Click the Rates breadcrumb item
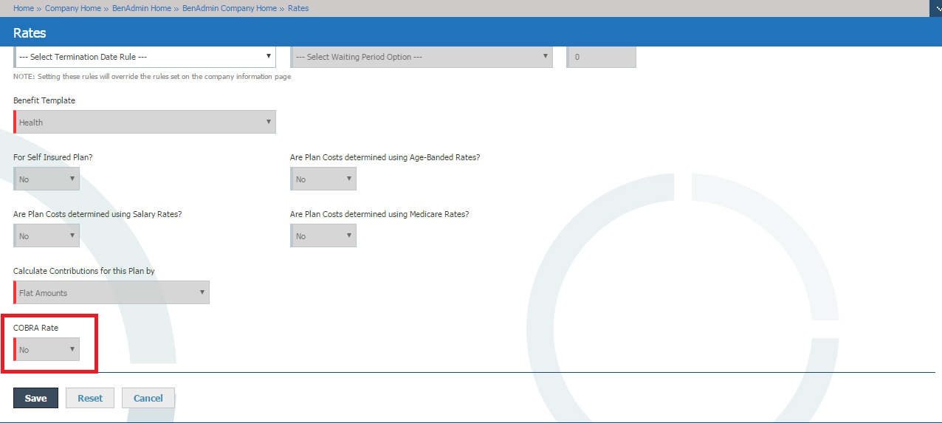This screenshot has width=942, height=423. [298, 8]
